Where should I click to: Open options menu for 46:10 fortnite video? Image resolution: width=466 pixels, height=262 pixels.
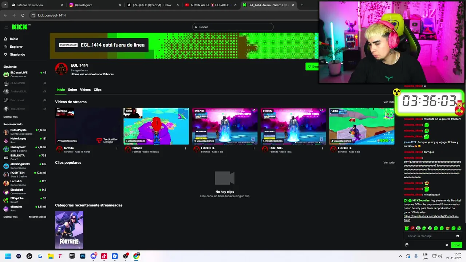tap(185, 148)
